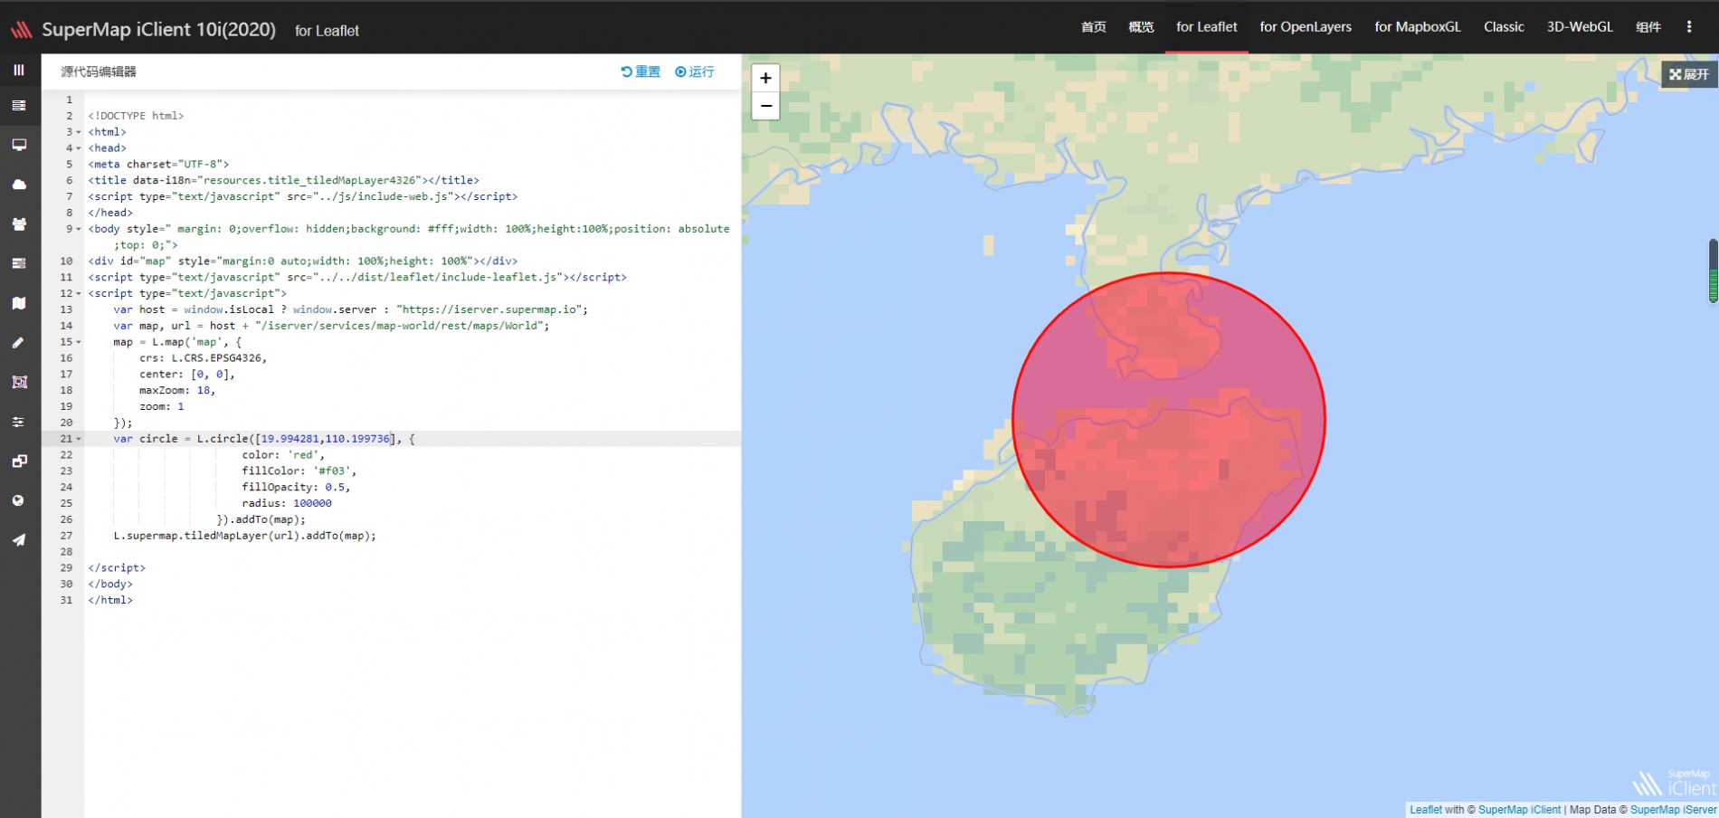Select the Classic menu item
Screen dimensions: 1719x818
point(1504,27)
